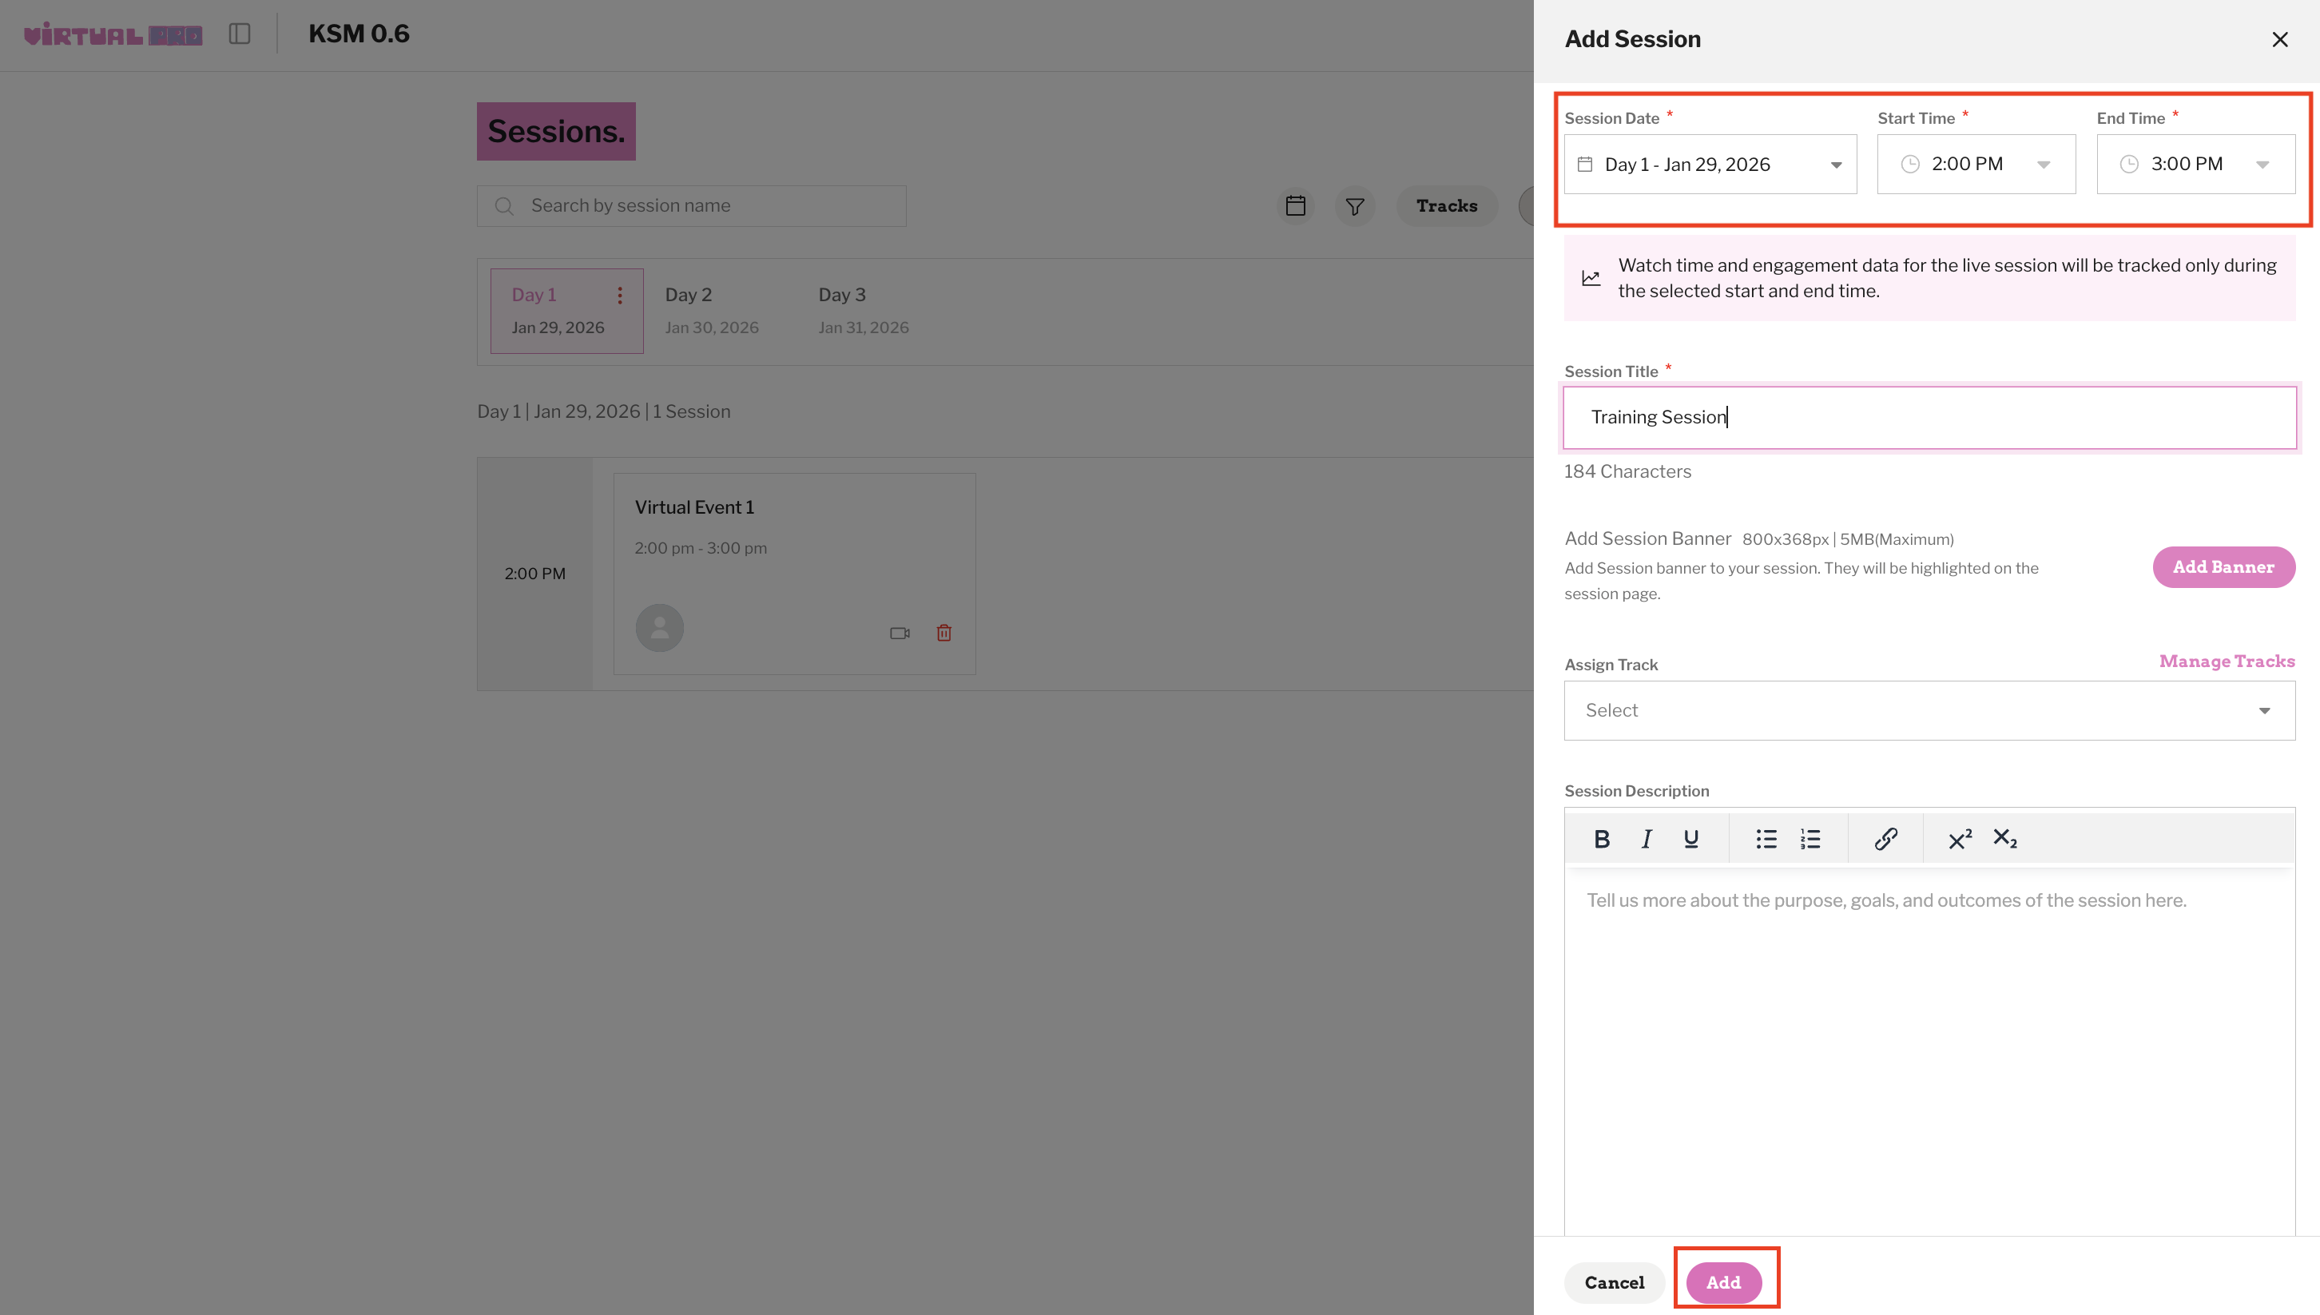Insert numbered list in description
Screen dimensions: 2320x1315
[1810, 839]
